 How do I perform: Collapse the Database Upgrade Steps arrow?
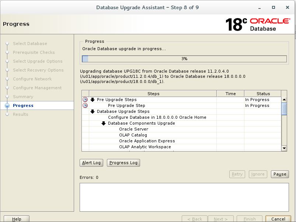[93, 111]
